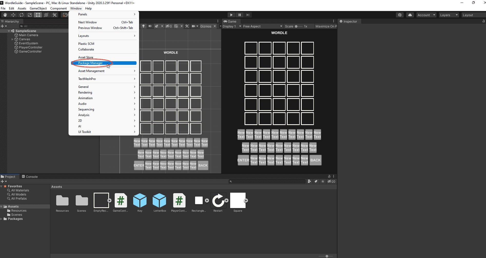
Task: Open the Game view more options menu
Action: click(334, 21)
